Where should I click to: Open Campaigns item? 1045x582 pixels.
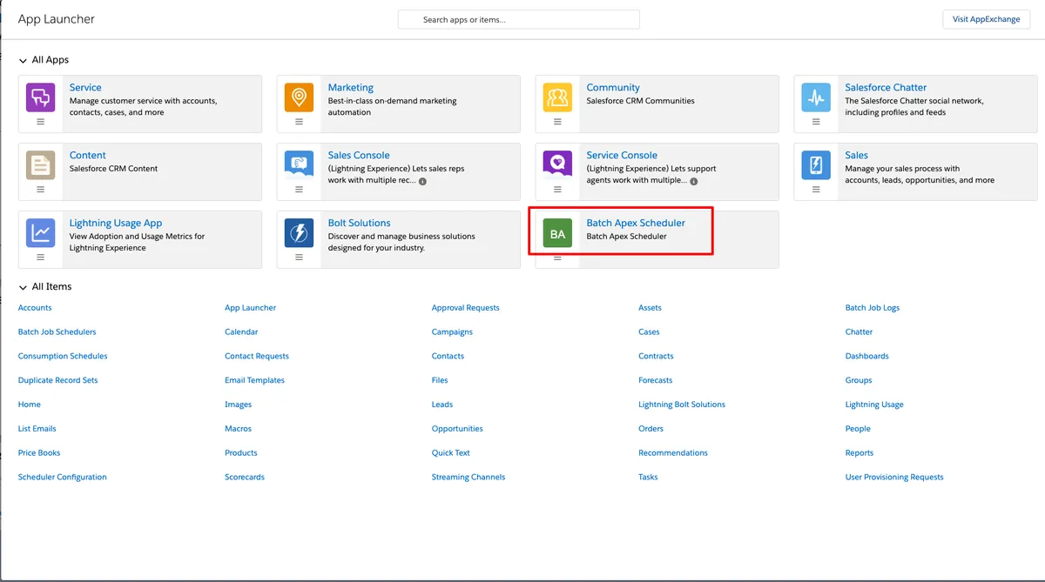point(452,332)
